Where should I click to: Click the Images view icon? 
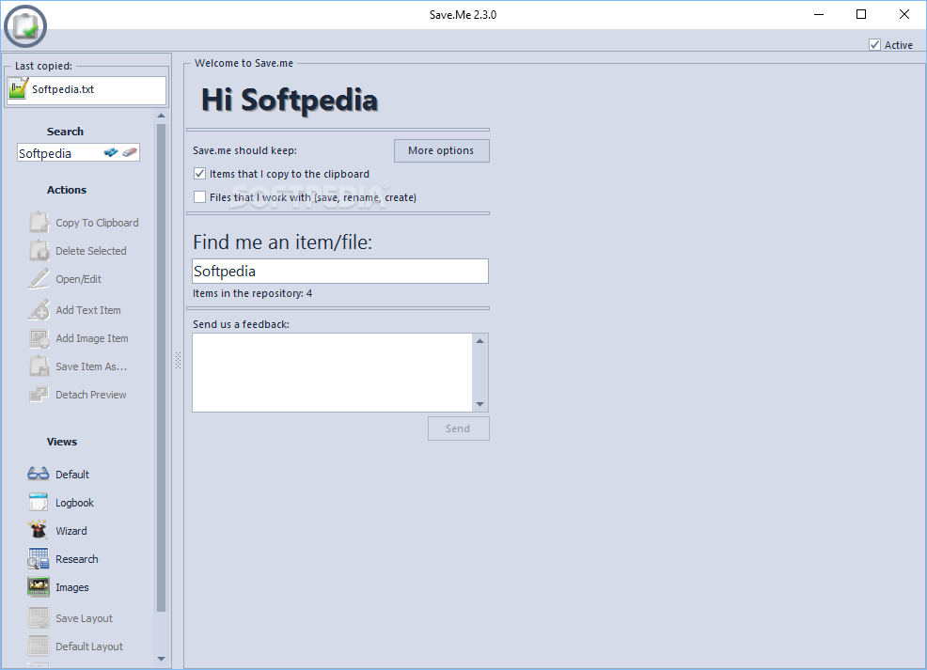(39, 586)
